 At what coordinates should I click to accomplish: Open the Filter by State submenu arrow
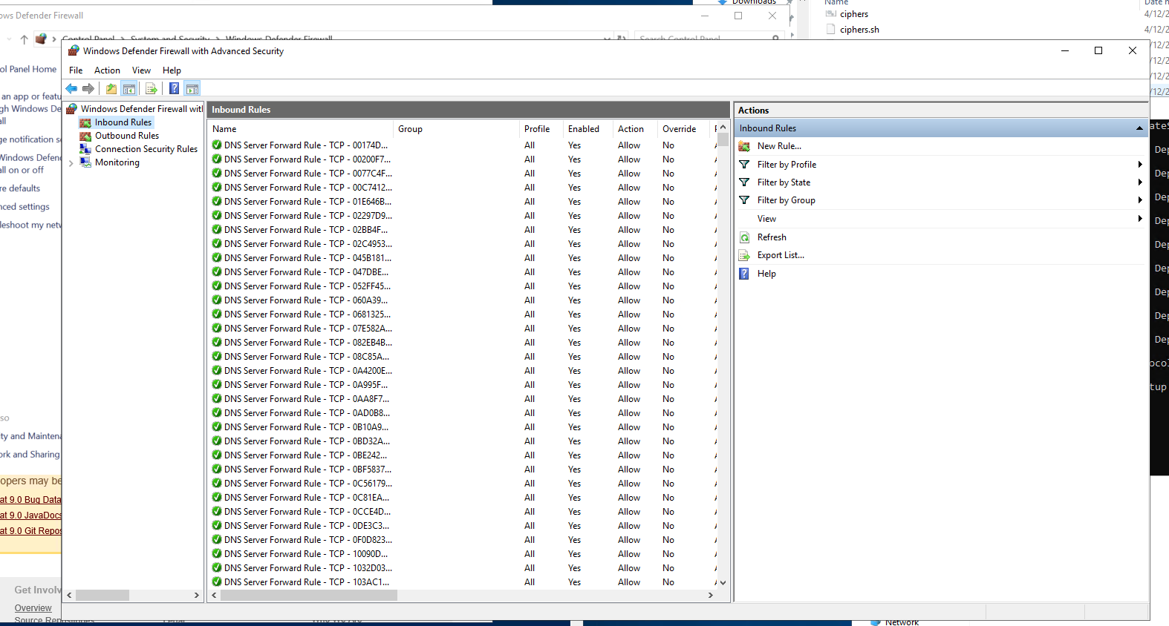pos(1140,182)
